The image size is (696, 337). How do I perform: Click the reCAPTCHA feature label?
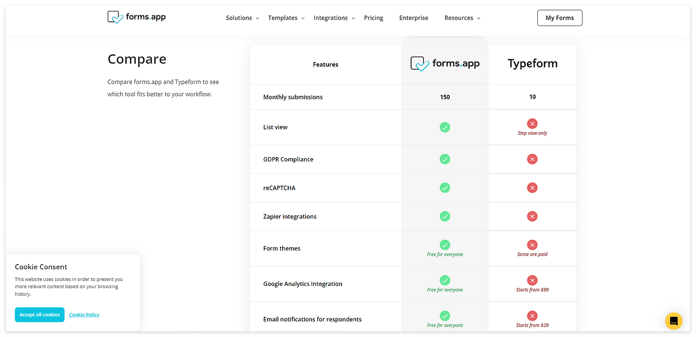point(279,188)
